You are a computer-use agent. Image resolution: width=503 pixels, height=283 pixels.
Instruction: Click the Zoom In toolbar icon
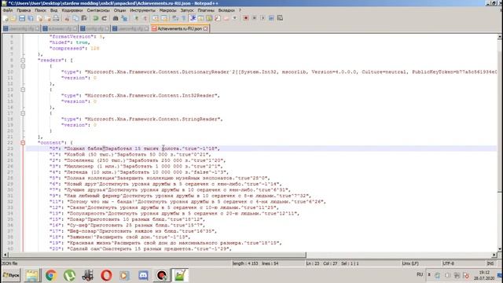[x=136, y=18]
